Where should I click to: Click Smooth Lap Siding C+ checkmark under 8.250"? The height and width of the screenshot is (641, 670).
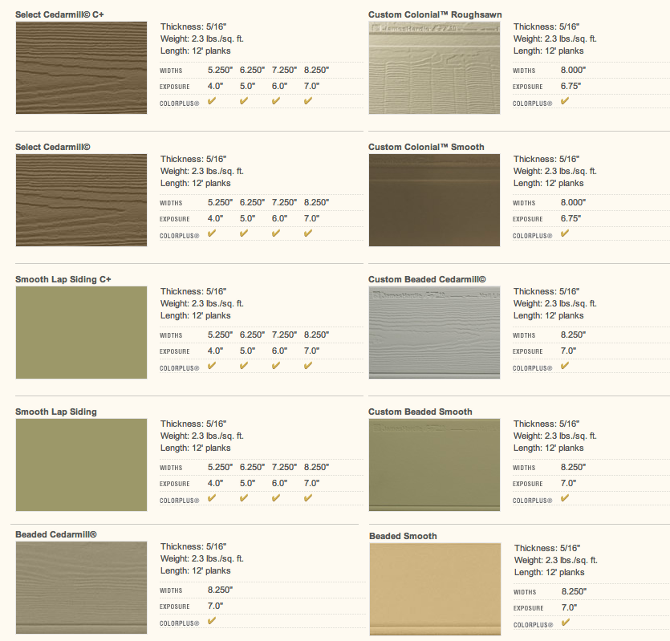[x=308, y=366]
